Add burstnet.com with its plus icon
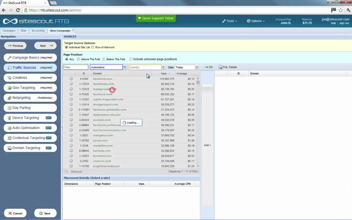352x220 pixels. pyautogui.click(x=71, y=156)
